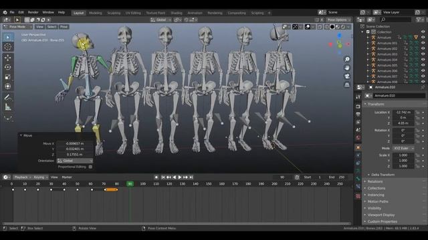Hide the Collection via eye icon
Image resolution: width=428 pixels, height=240 pixels.
tap(423, 32)
